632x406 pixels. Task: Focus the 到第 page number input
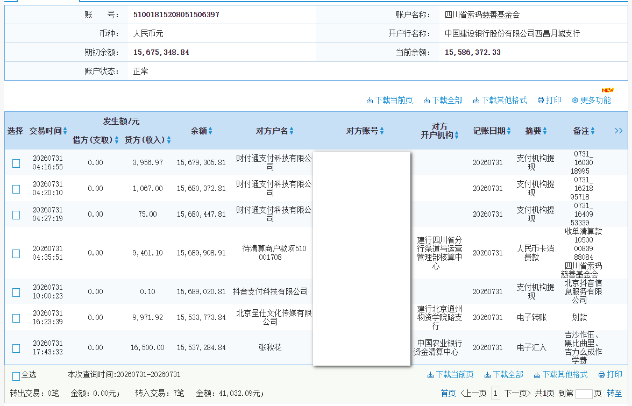(584, 394)
